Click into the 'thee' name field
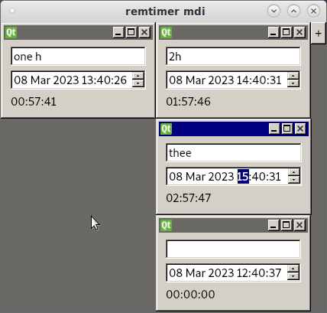The height and width of the screenshot is (313, 327). [x=234, y=153]
